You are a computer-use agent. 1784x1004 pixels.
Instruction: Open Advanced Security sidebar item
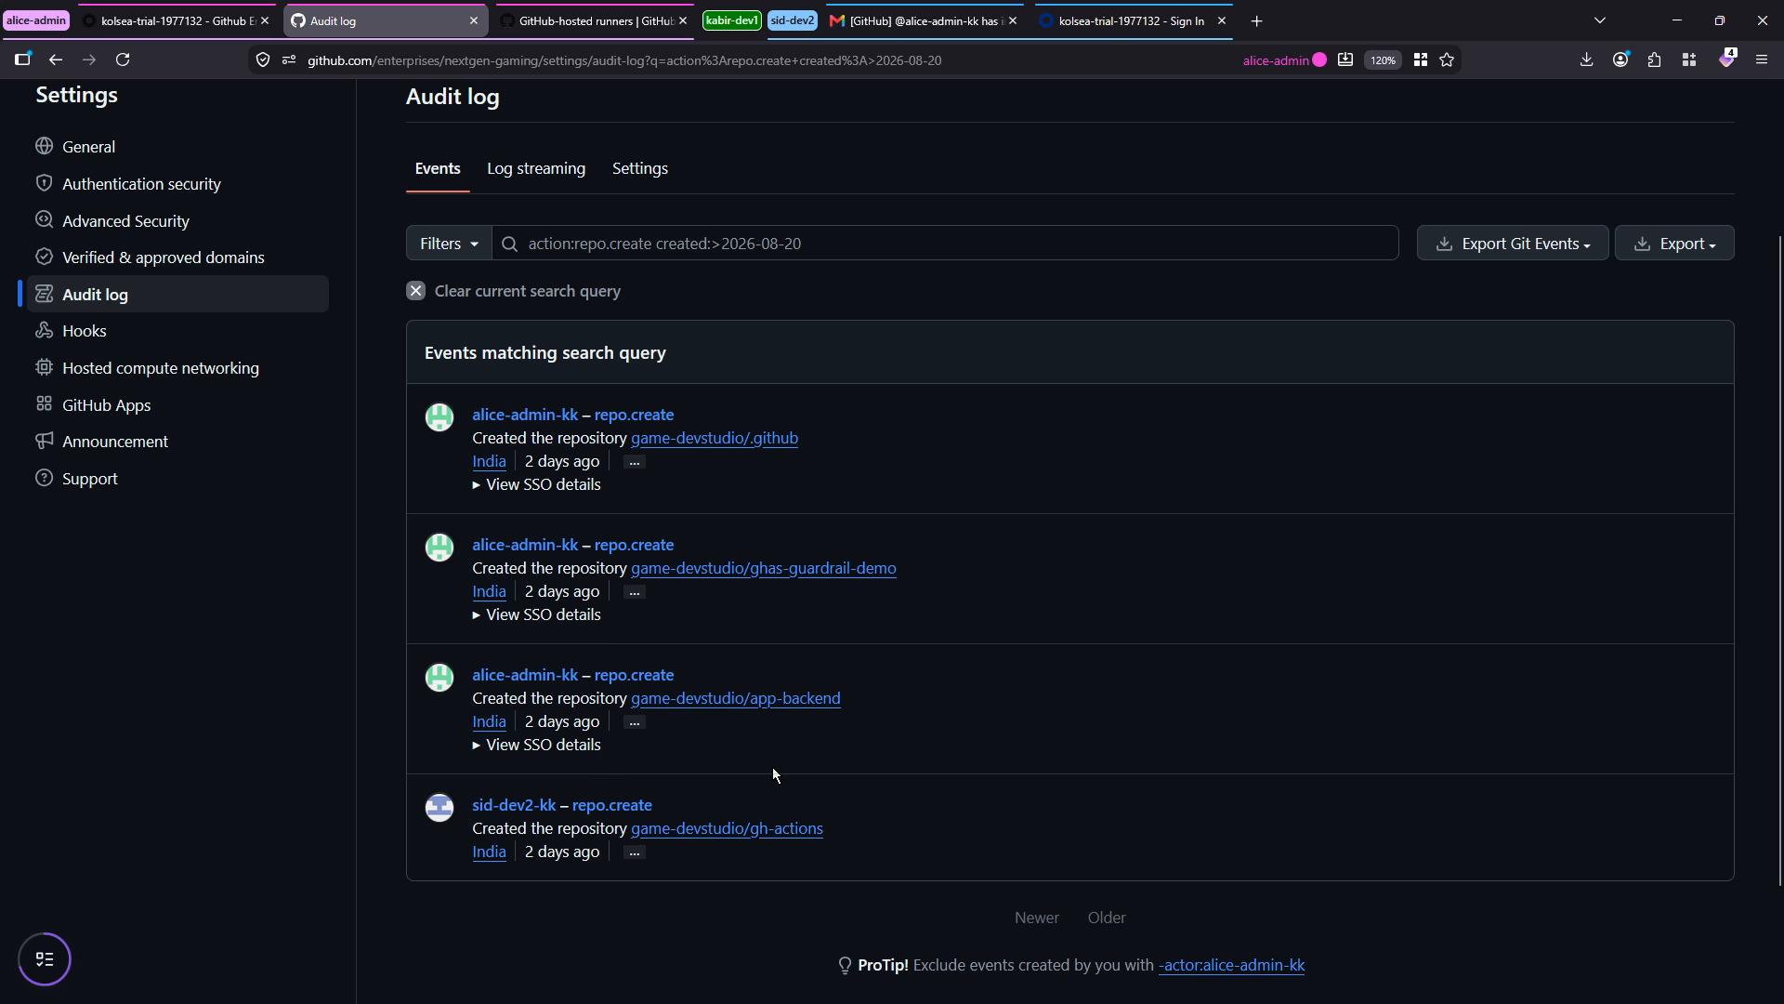(125, 221)
